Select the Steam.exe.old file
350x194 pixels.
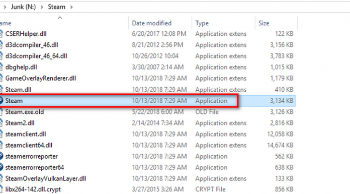[x=25, y=112]
